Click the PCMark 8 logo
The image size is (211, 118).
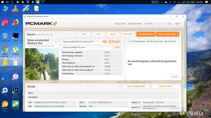[41, 23]
